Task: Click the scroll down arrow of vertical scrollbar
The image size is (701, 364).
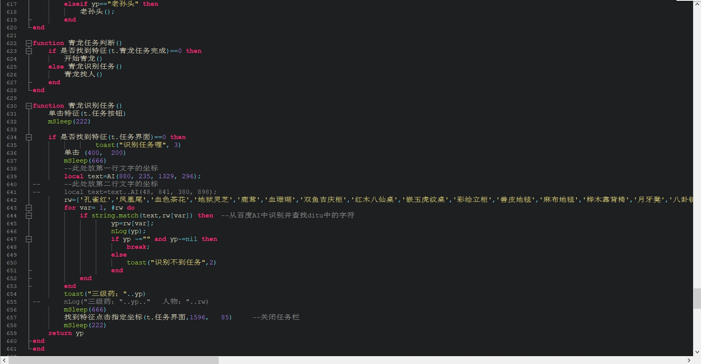Action: coord(697,352)
